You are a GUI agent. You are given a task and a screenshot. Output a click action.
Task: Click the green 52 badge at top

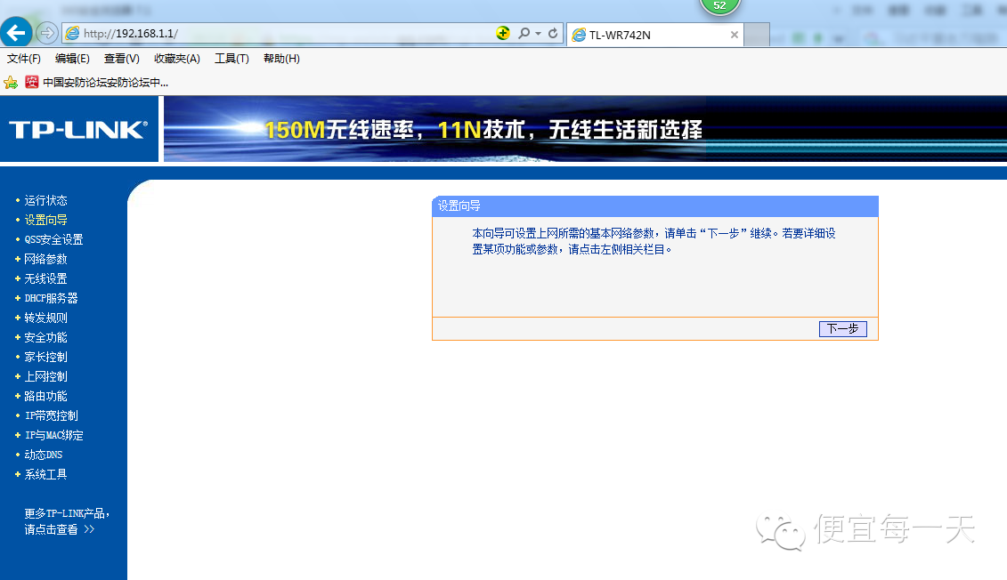click(x=719, y=5)
